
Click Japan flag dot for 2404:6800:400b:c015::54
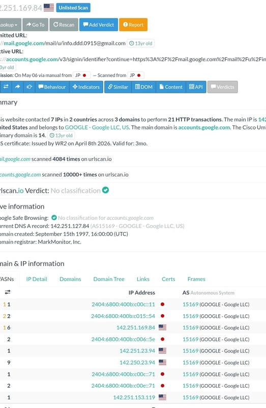click(162, 316)
